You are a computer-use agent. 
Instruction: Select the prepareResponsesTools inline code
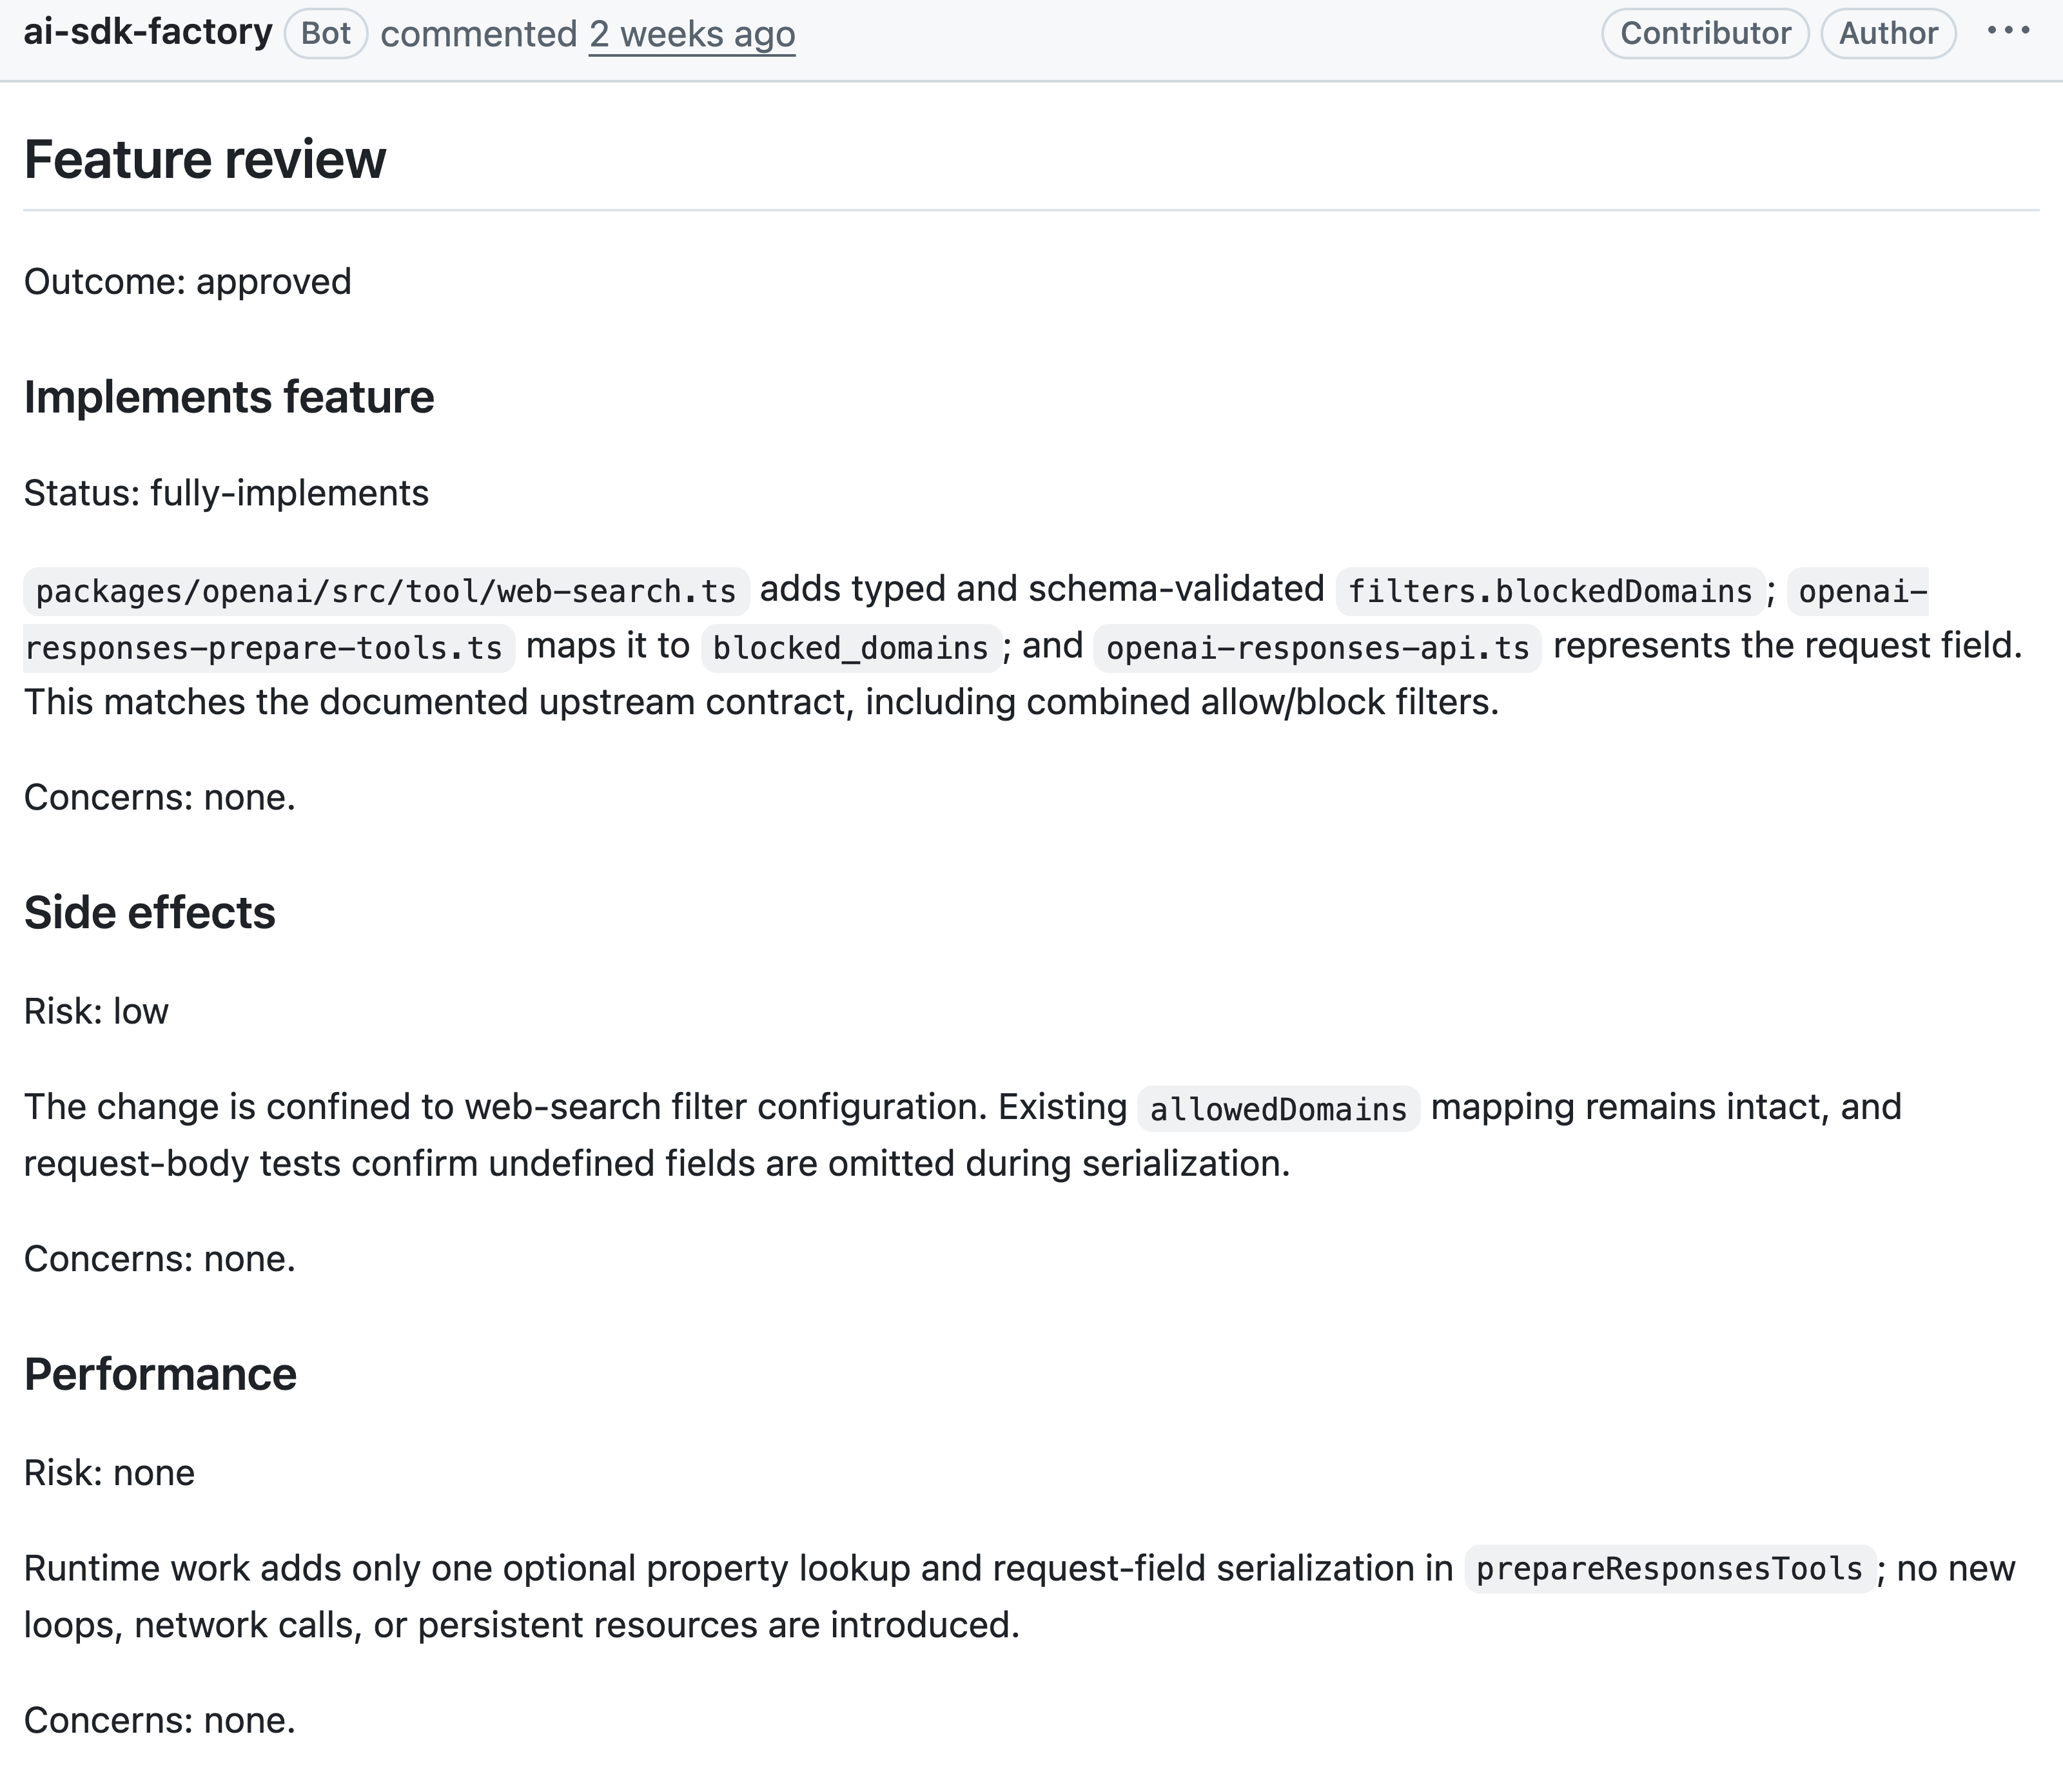pyautogui.click(x=1670, y=1569)
